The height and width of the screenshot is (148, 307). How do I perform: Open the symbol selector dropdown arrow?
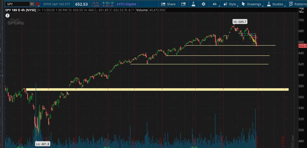(32, 4)
